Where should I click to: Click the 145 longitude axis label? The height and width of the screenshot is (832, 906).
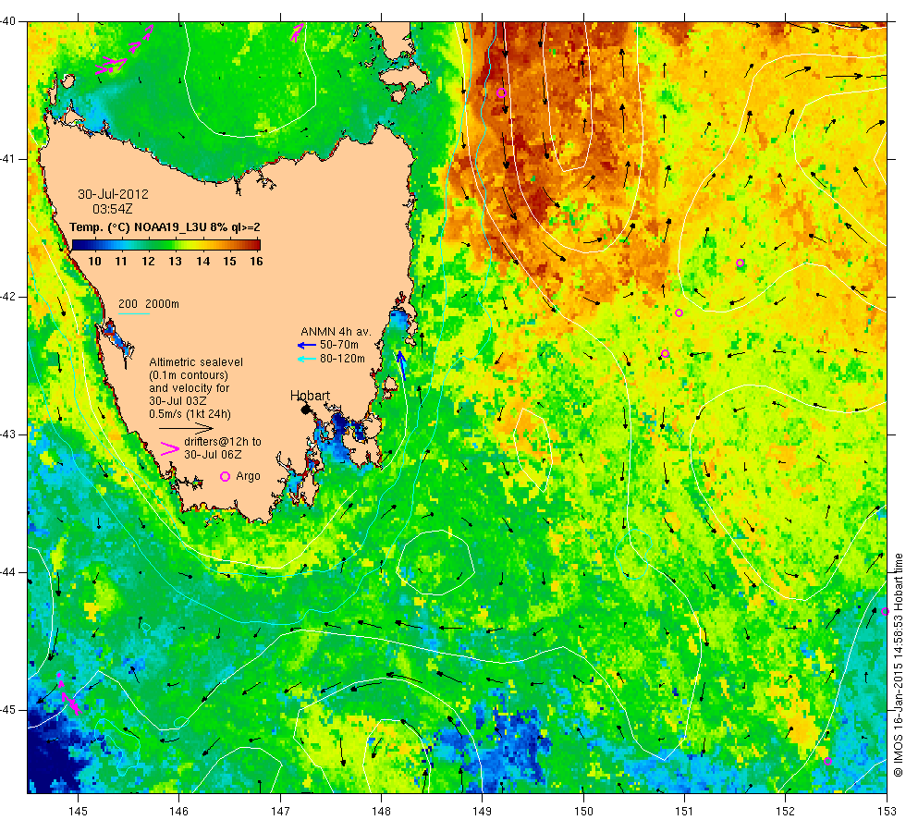point(78,812)
